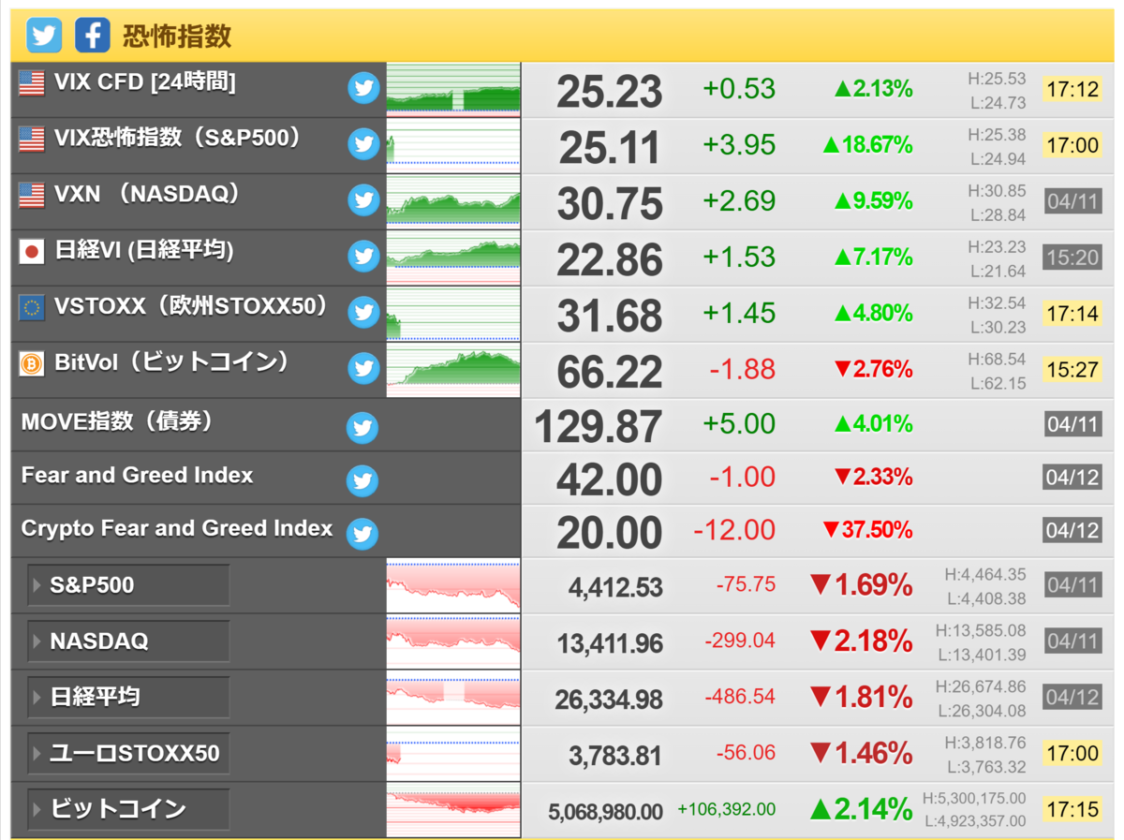Open the VIX恐怖指数 mini chart
The image size is (1124, 840).
(x=453, y=146)
